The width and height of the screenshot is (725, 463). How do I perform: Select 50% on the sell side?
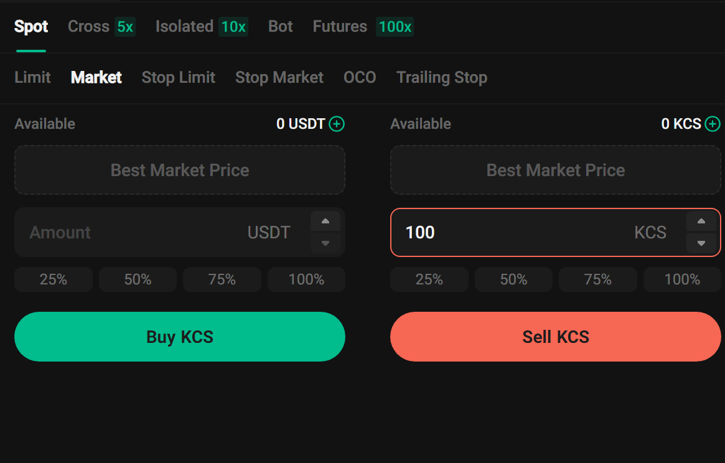[x=513, y=279]
